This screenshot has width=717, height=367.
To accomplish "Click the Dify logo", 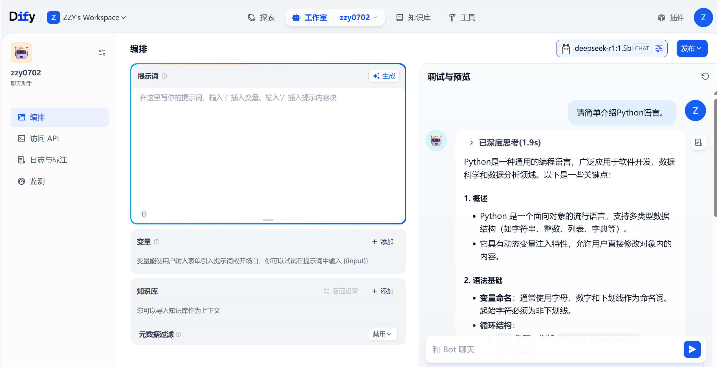I will (x=22, y=16).
